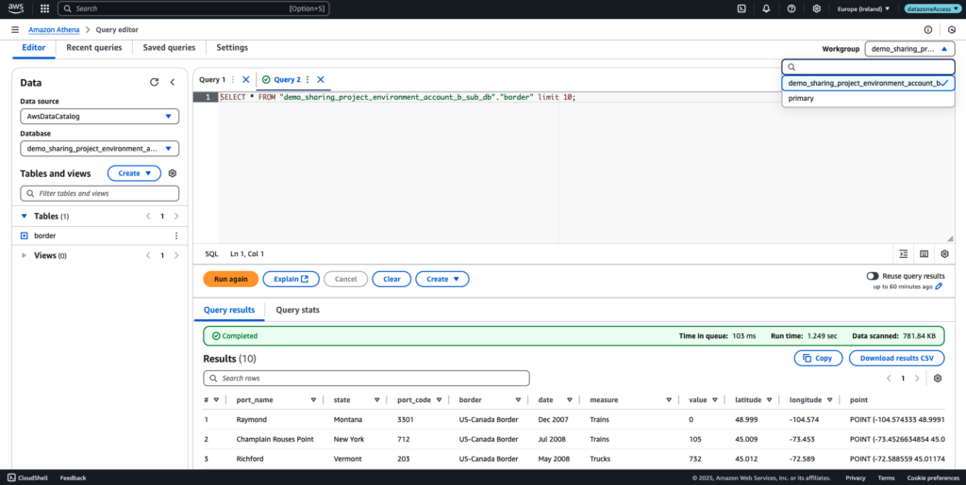Go to next Tables page arrow
The image size is (966, 485).
coord(176,217)
